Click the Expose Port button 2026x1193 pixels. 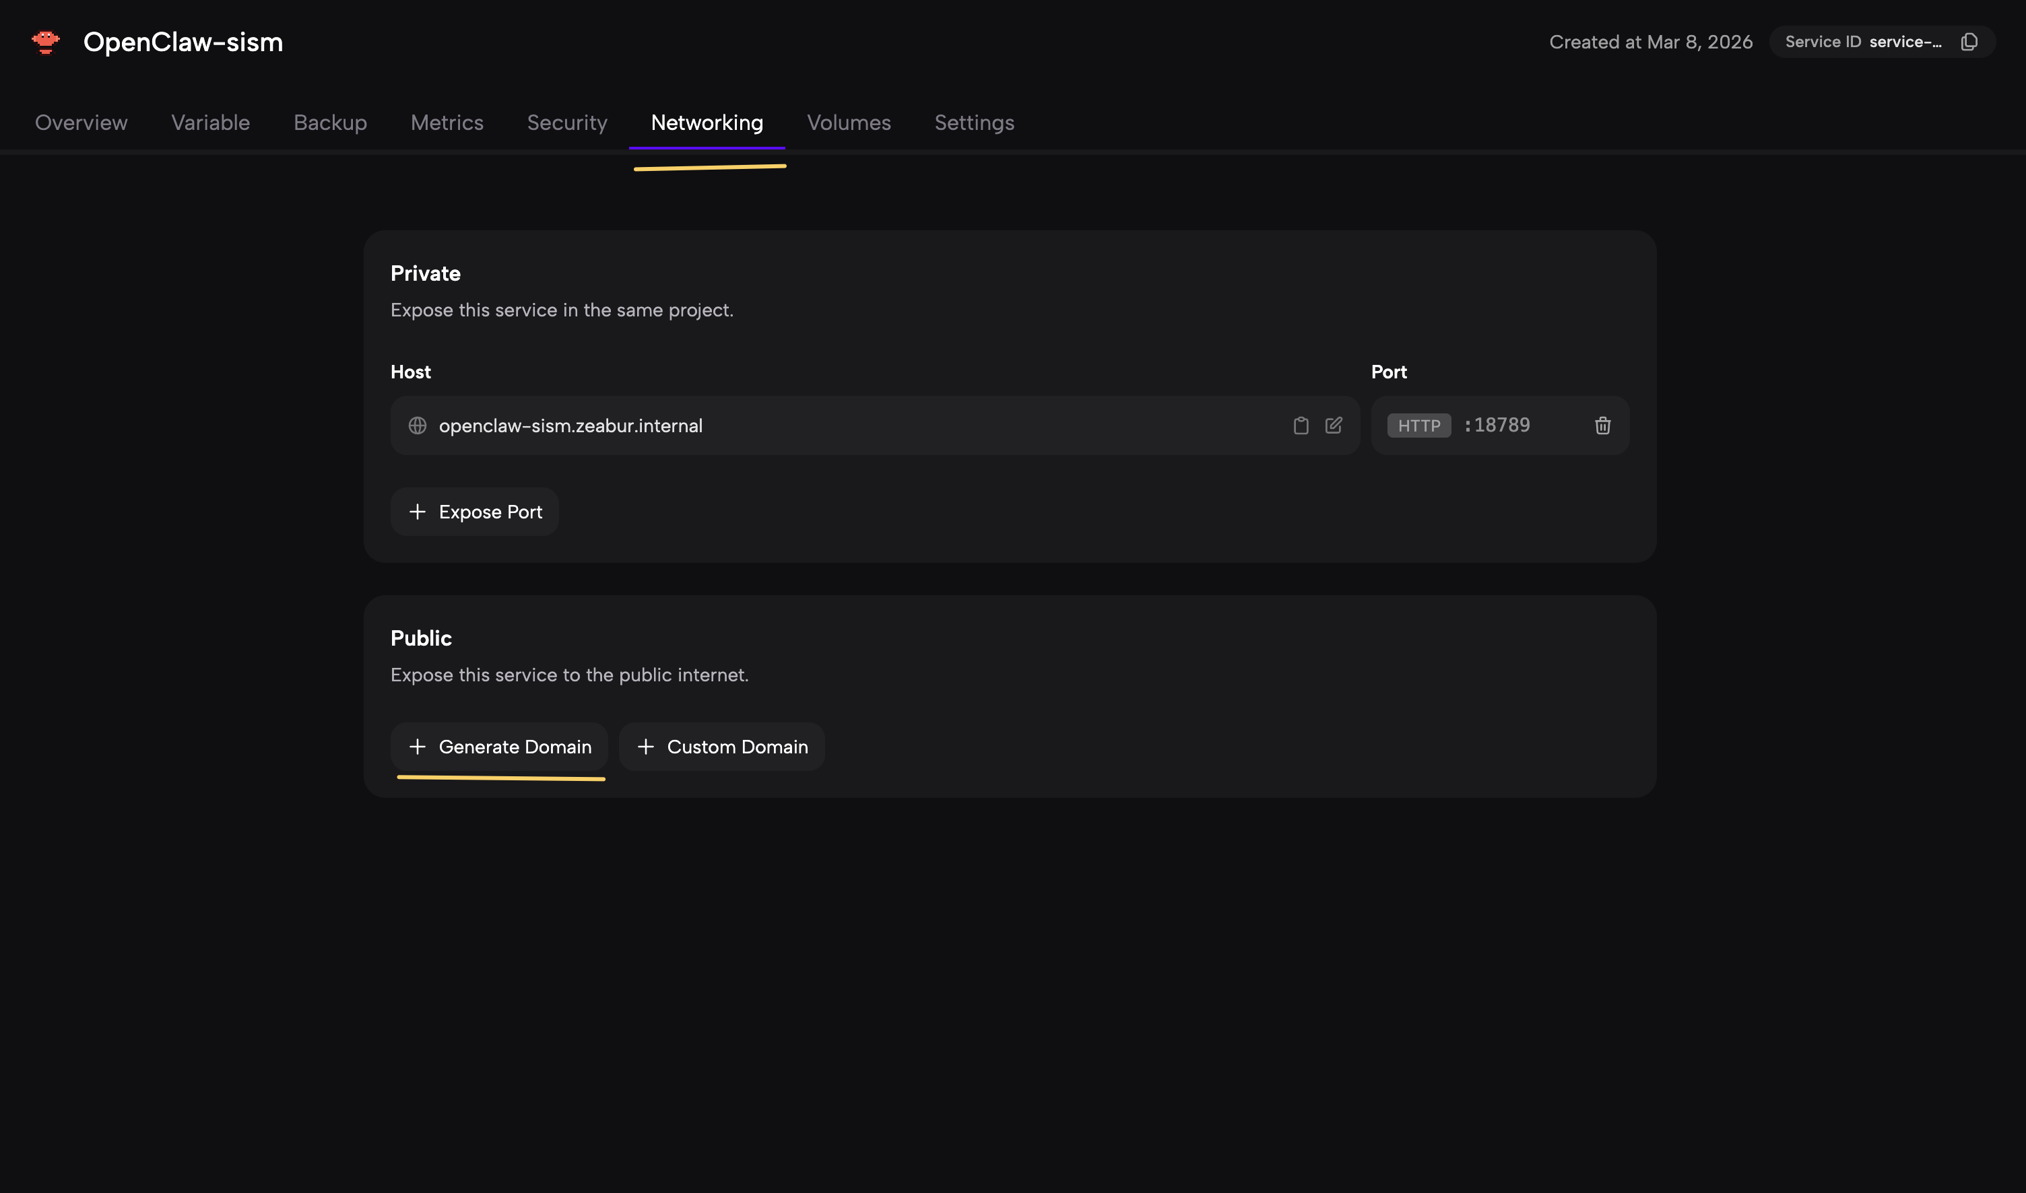coord(475,512)
